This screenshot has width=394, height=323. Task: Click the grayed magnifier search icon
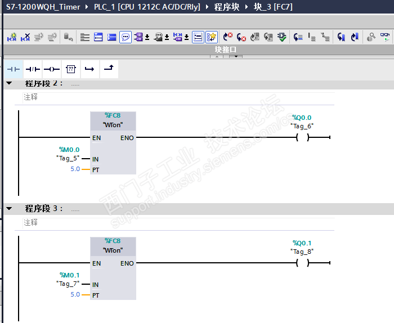point(371,37)
